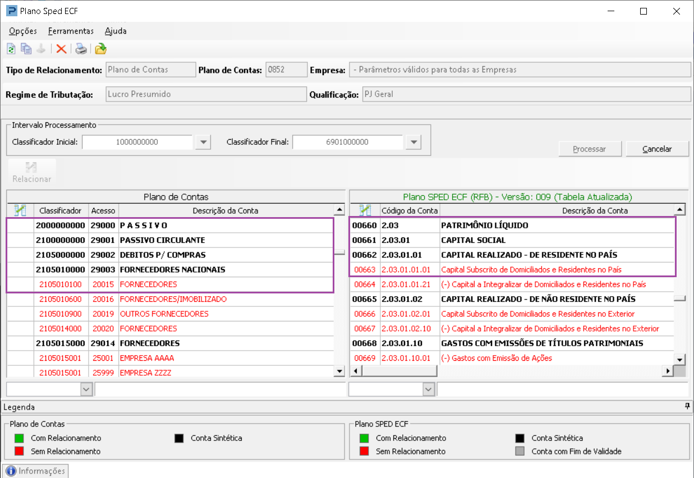The width and height of the screenshot is (694, 478).
Task: Click the printer icon in toolbar
Action: (x=81, y=49)
